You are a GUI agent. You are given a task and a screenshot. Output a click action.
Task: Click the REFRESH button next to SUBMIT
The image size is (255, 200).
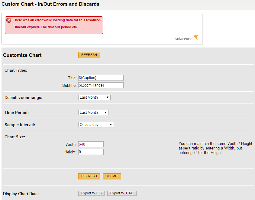click(x=89, y=176)
